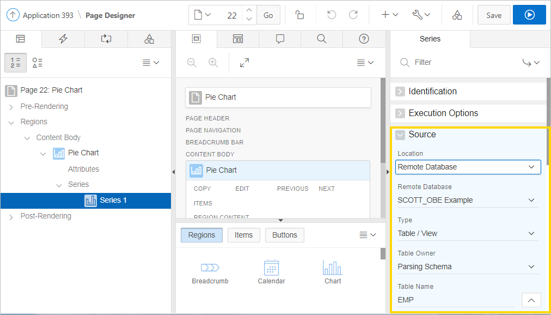
Task: Open the Utilities wrench menu
Action: (421, 15)
